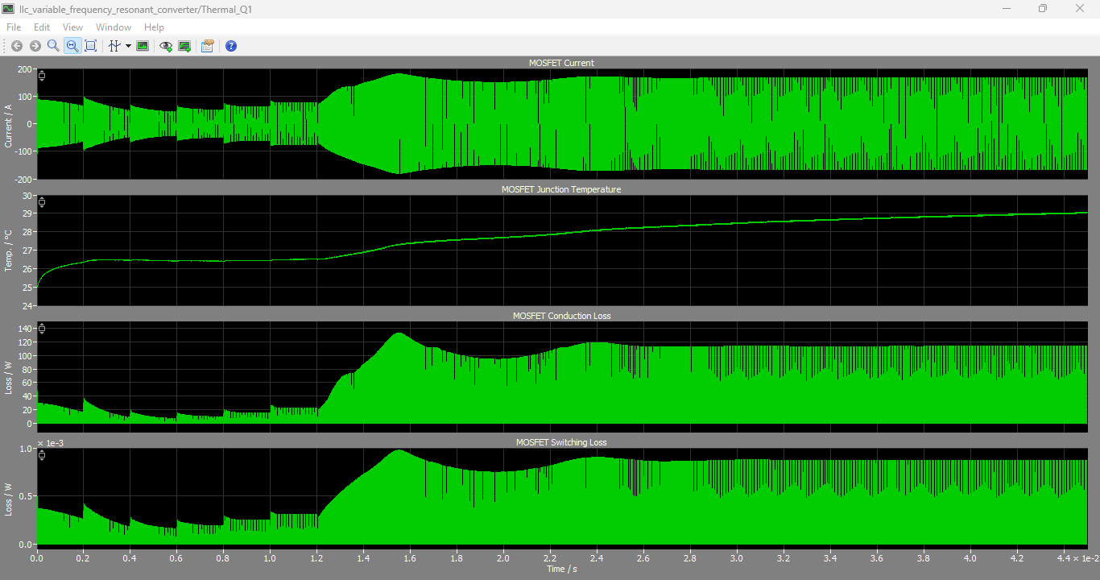
Task: Select the magnifier zoom tool
Action: point(53,46)
